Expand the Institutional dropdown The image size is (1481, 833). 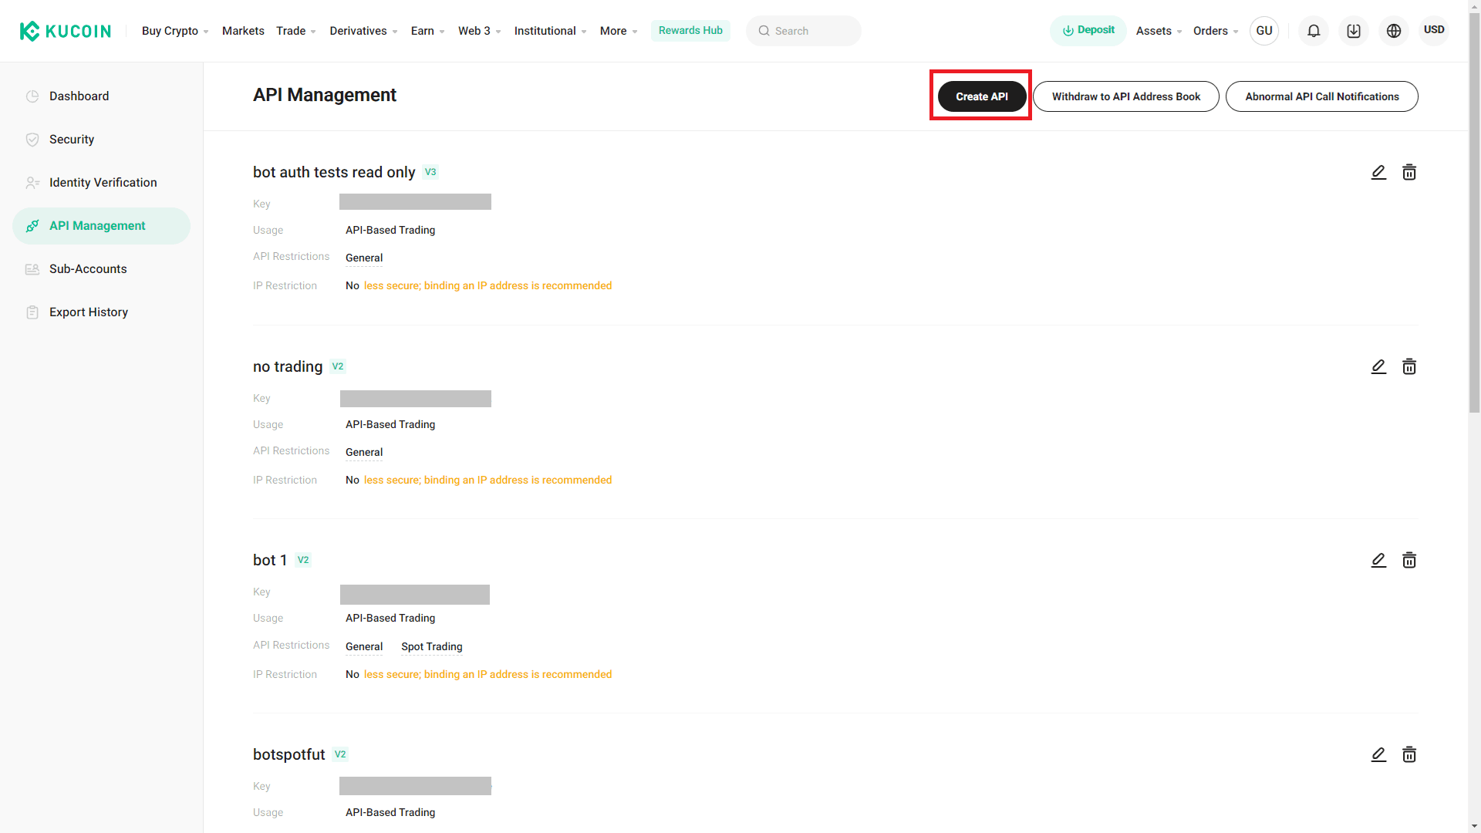click(x=551, y=31)
